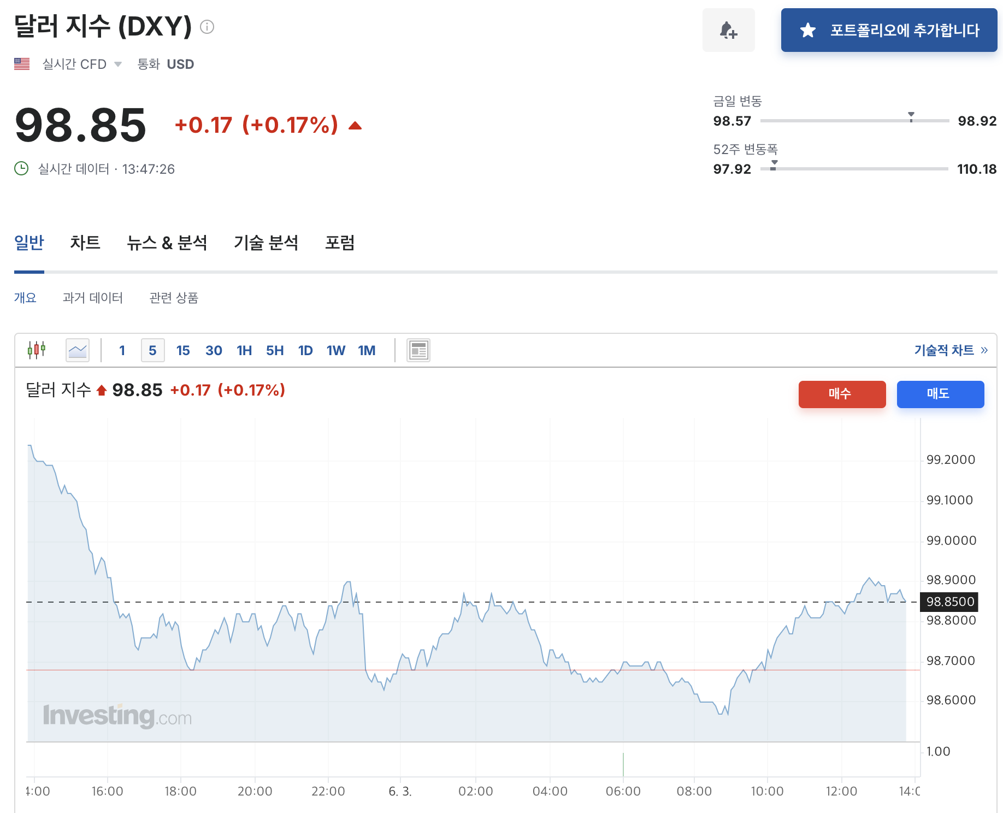1003x813 pixels.
Task: Click the 52-week high value 110.18
Action: pyautogui.click(x=977, y=169)
